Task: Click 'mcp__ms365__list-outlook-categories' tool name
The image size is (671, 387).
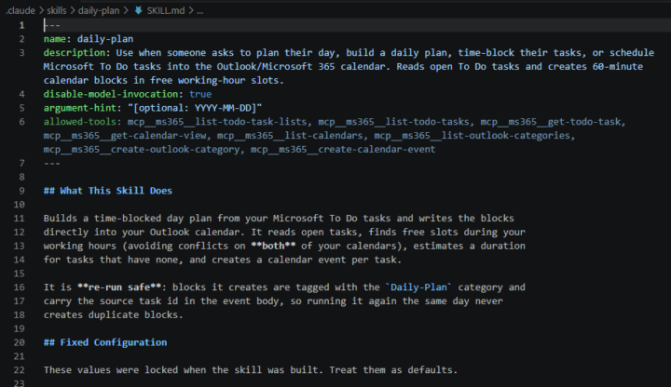Action: pyautogui.click(x=472, y=136)
